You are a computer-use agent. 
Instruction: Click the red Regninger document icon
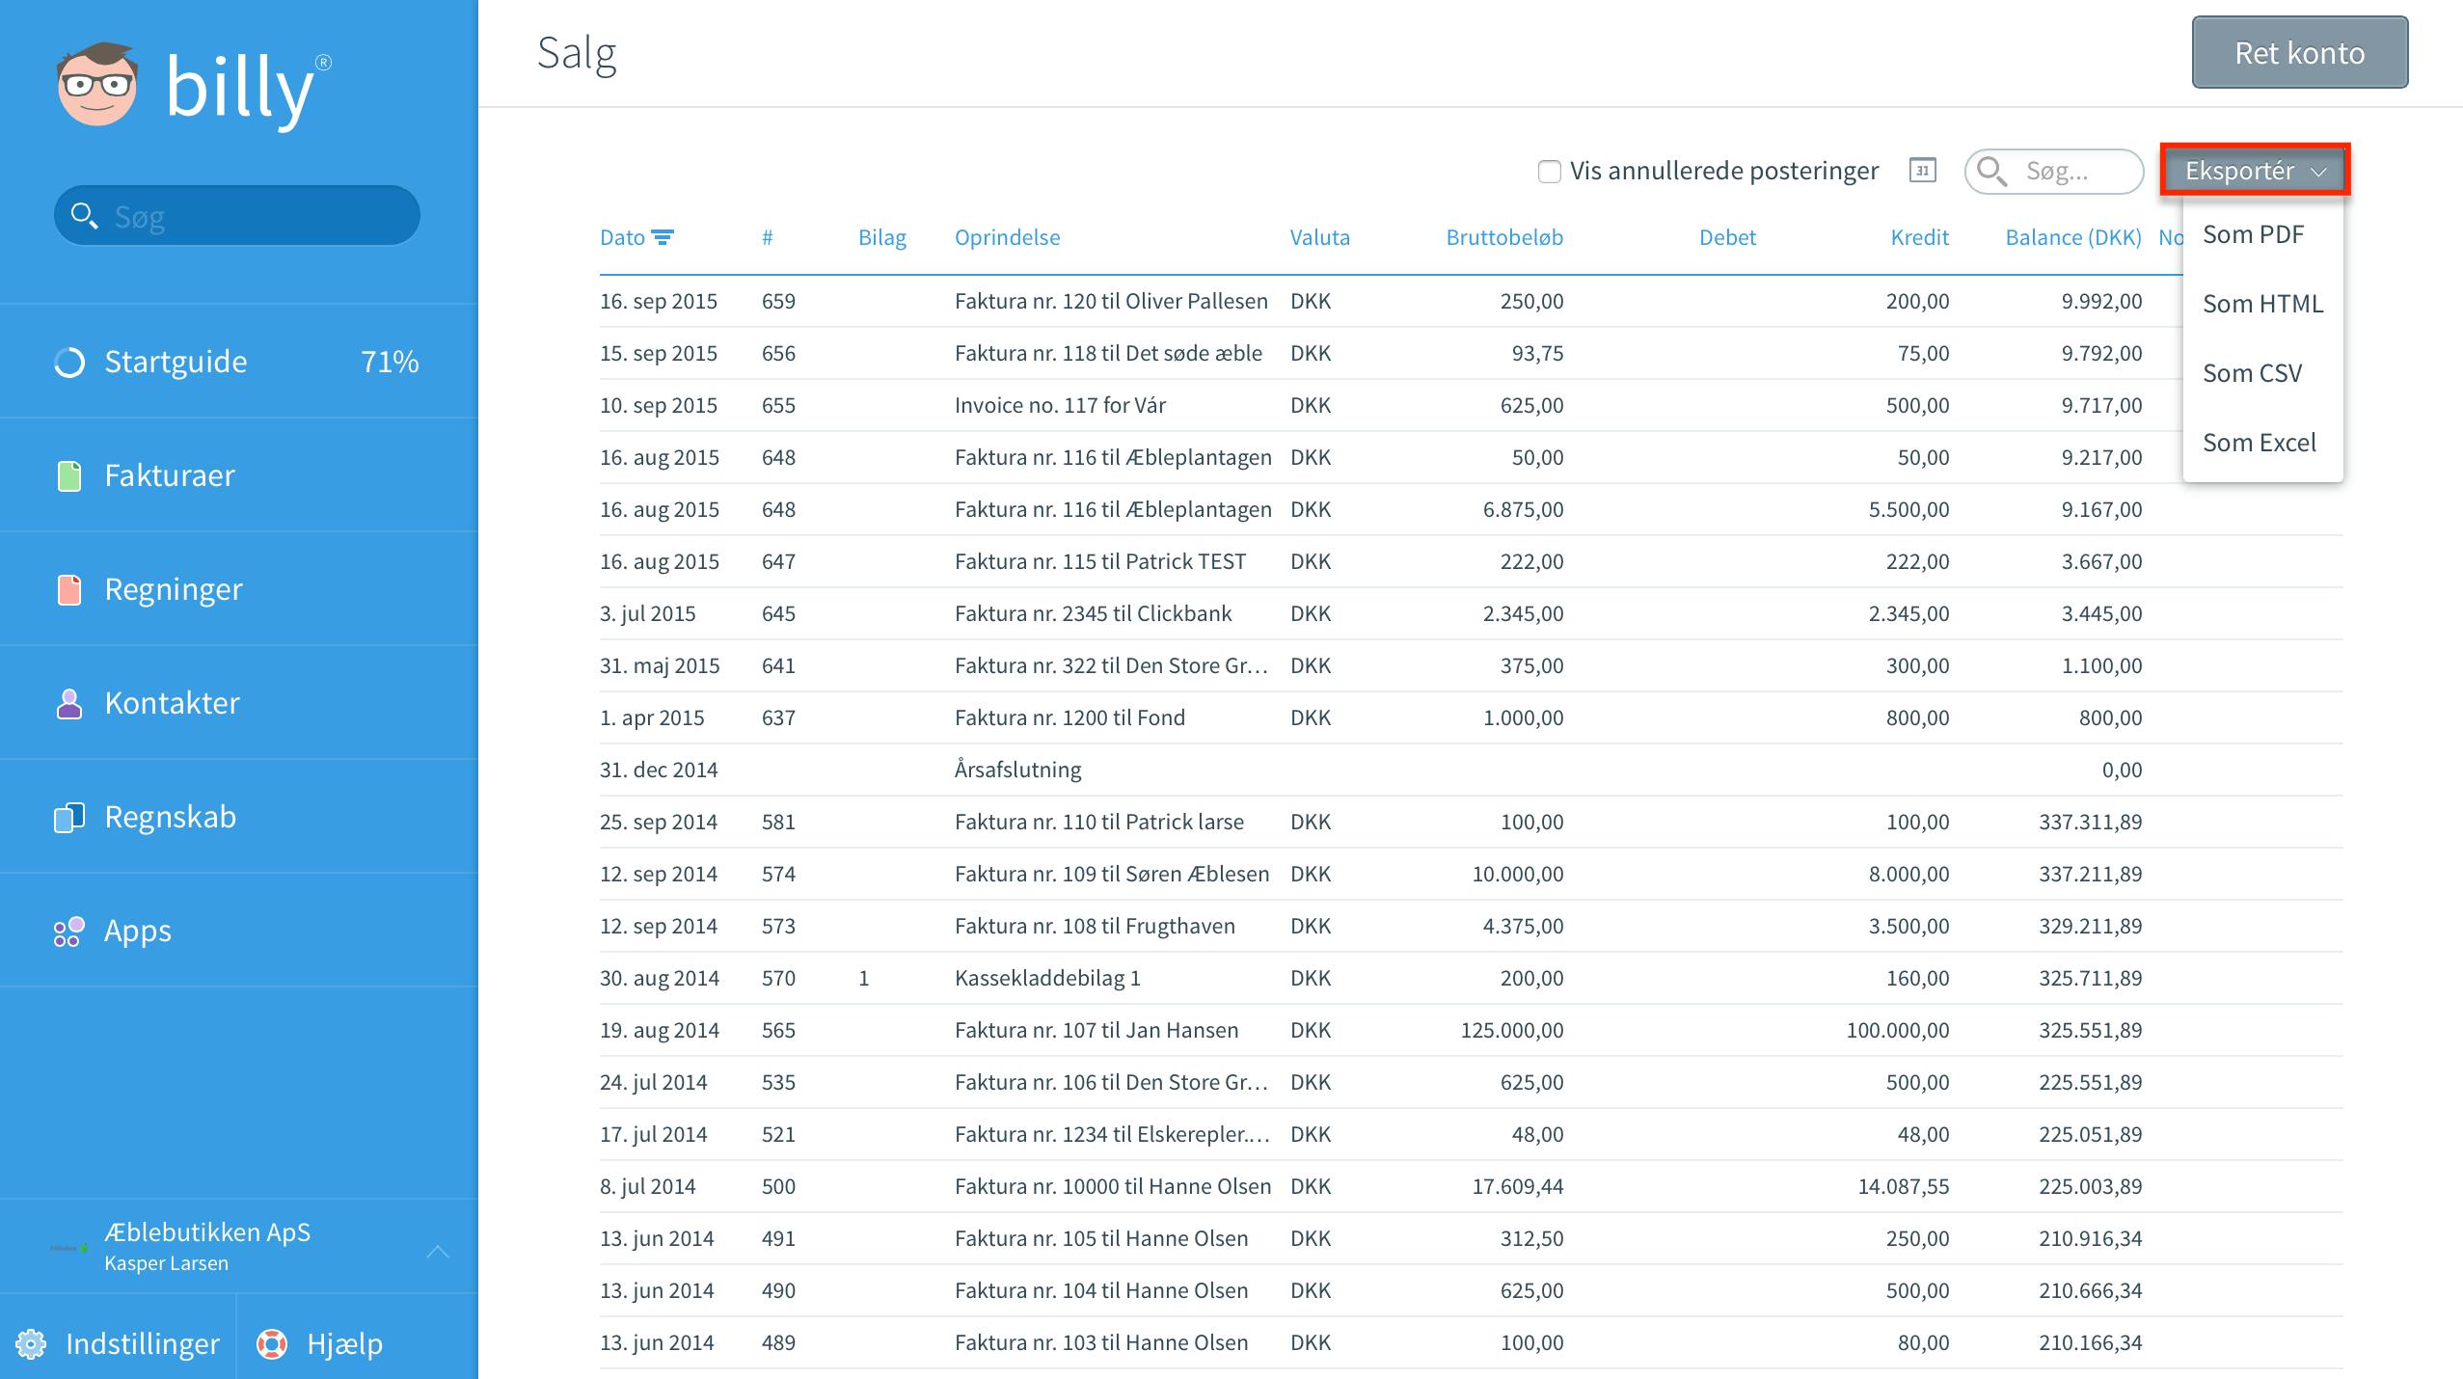(x=69, y=590)
